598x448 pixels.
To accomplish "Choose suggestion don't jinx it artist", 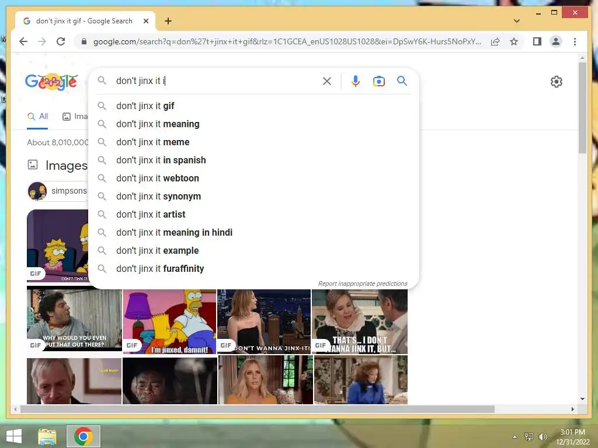I will pyautogui.click(x=253, y=215).
